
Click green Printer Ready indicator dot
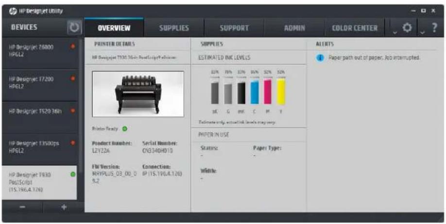[x=124, y=129]
